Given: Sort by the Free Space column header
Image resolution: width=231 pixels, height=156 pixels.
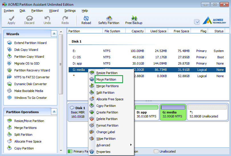Looking at the screenshot, I should (179, 31).
